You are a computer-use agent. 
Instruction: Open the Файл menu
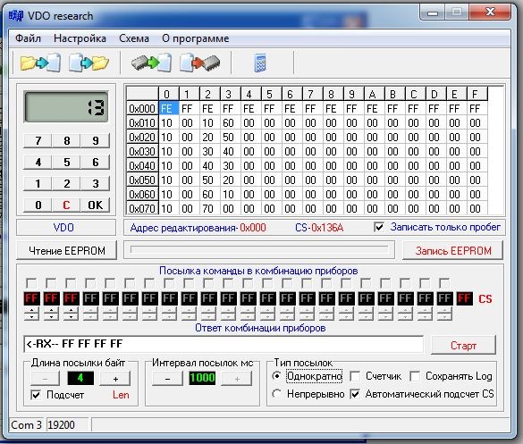[x=28, y=38]
